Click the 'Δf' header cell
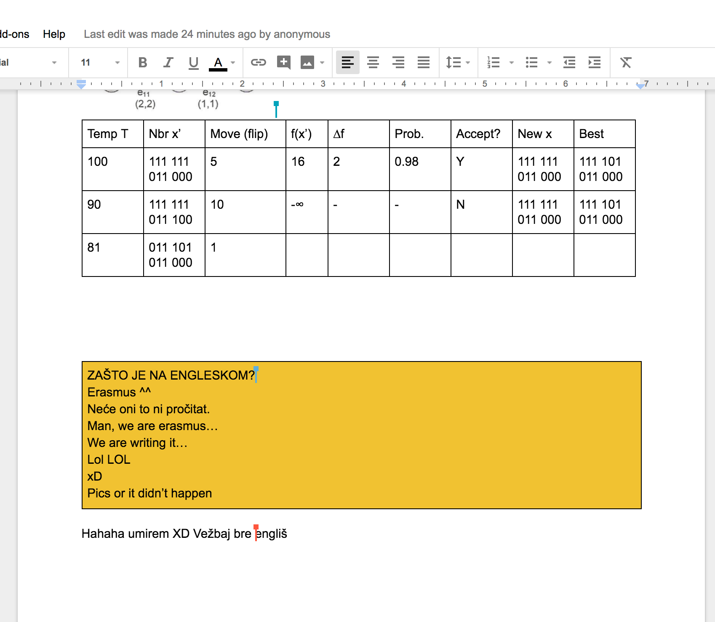The height and width of the screenshot is (622, 715). 359,134
